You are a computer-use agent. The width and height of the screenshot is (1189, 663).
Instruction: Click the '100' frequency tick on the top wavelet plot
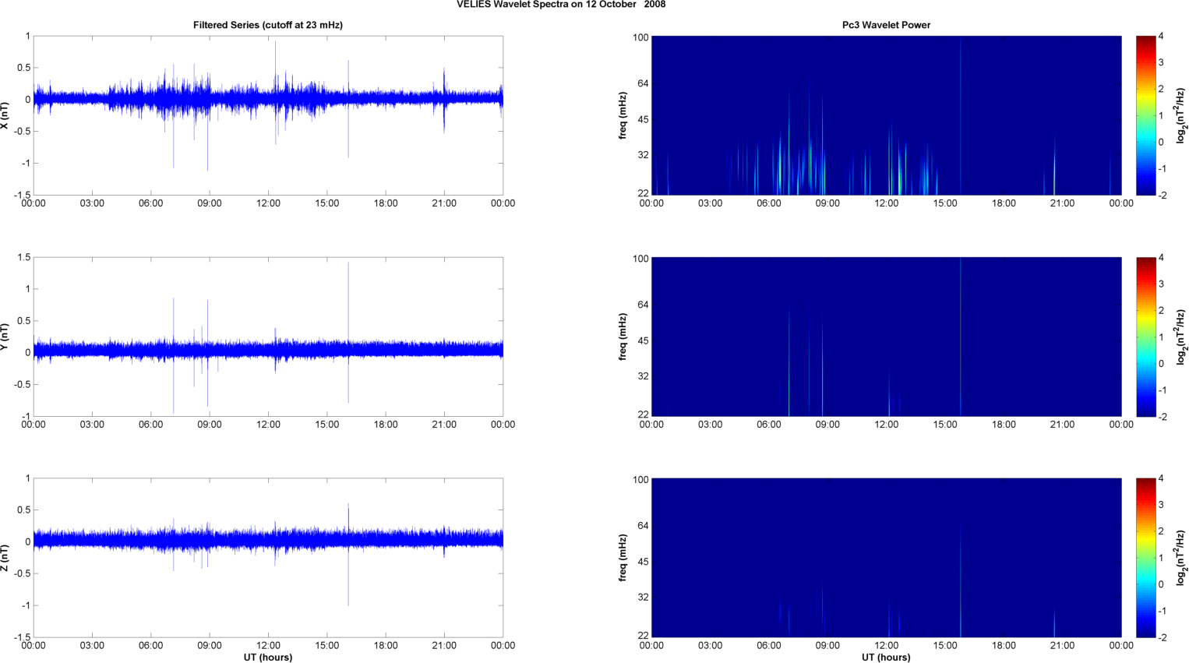point(640,37)
